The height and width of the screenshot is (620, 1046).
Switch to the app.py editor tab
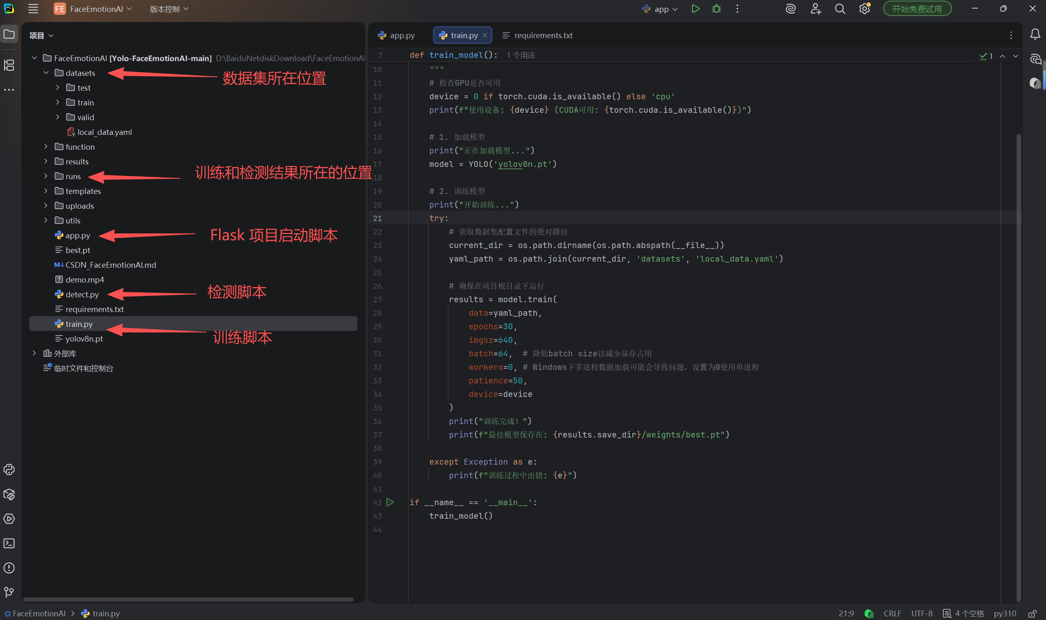pyautogui.click(x=396, y=36)
